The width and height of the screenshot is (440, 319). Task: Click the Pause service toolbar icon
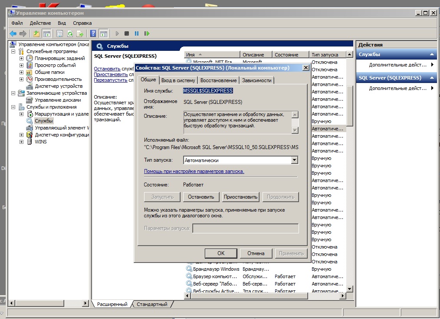tap(137, 34)
